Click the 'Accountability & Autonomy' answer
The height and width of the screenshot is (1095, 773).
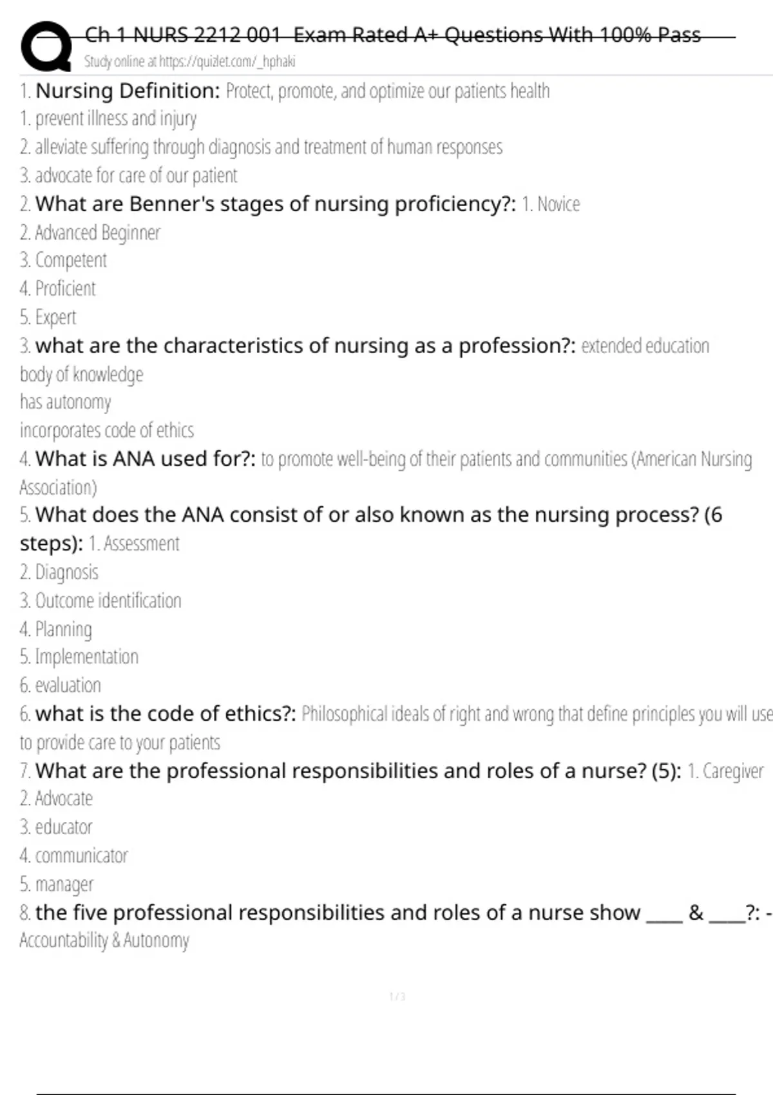point(104,941)
